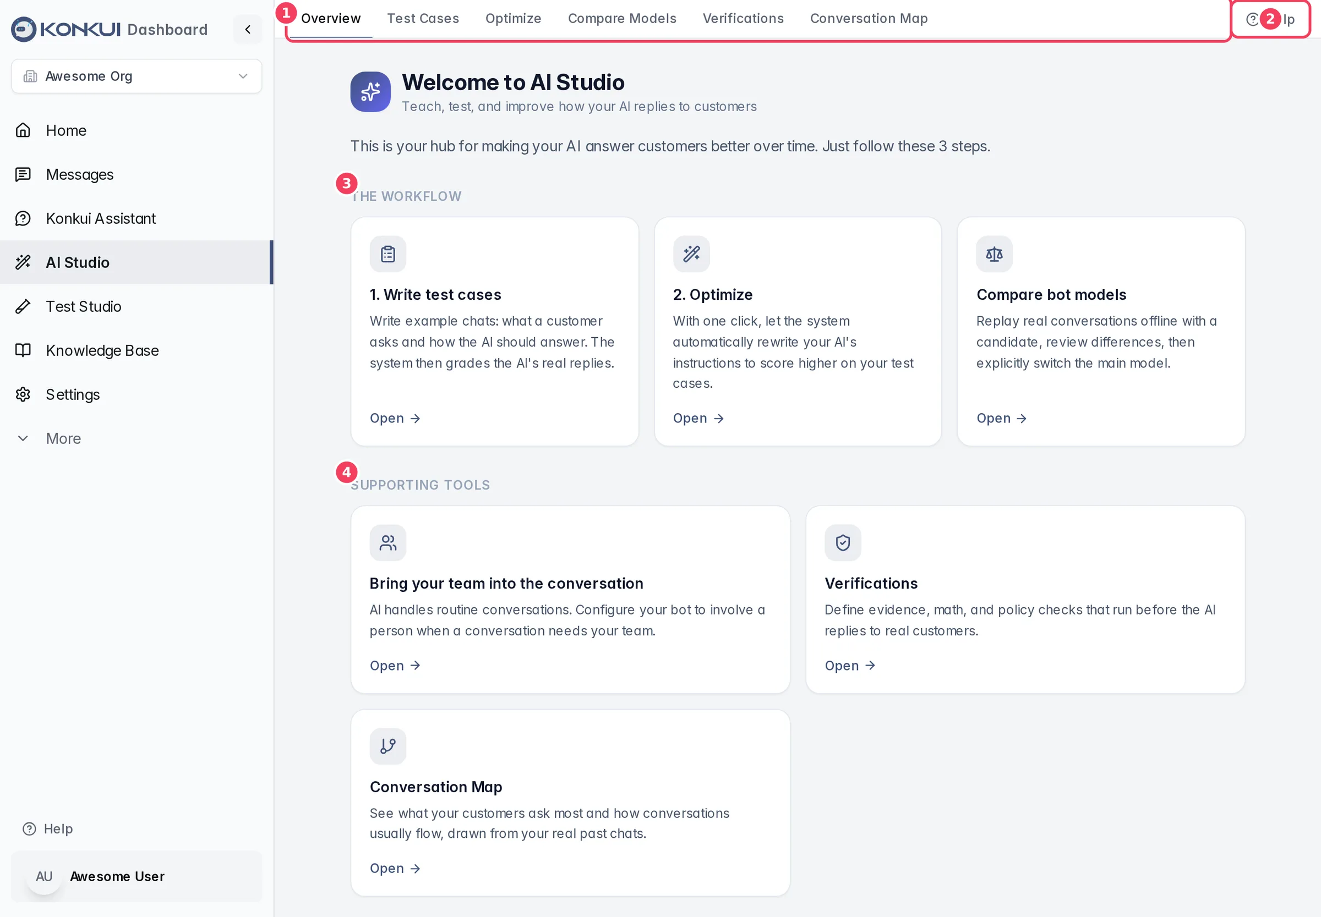Click the Welcome to AI Studio heading
1321x917 pixels.
513,82
